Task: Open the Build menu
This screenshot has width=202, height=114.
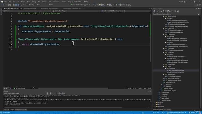Action: click(x=29, y=2)
